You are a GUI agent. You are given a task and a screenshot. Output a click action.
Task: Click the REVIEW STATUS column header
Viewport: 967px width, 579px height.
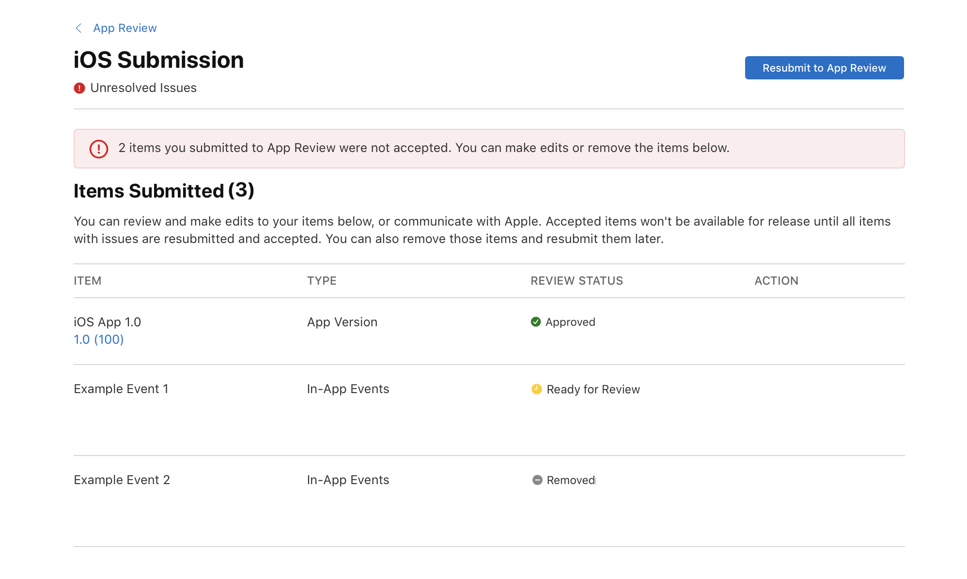[x=577, y=281]
